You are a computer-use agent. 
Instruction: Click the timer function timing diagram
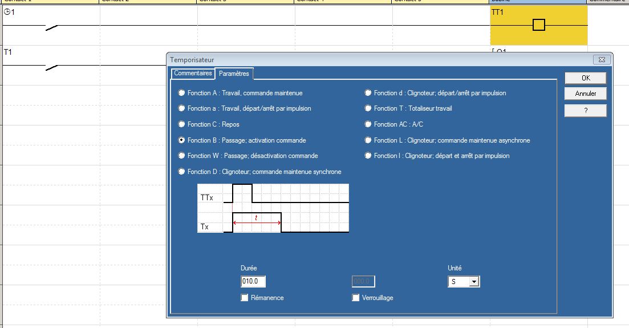(x=273, y=208)
